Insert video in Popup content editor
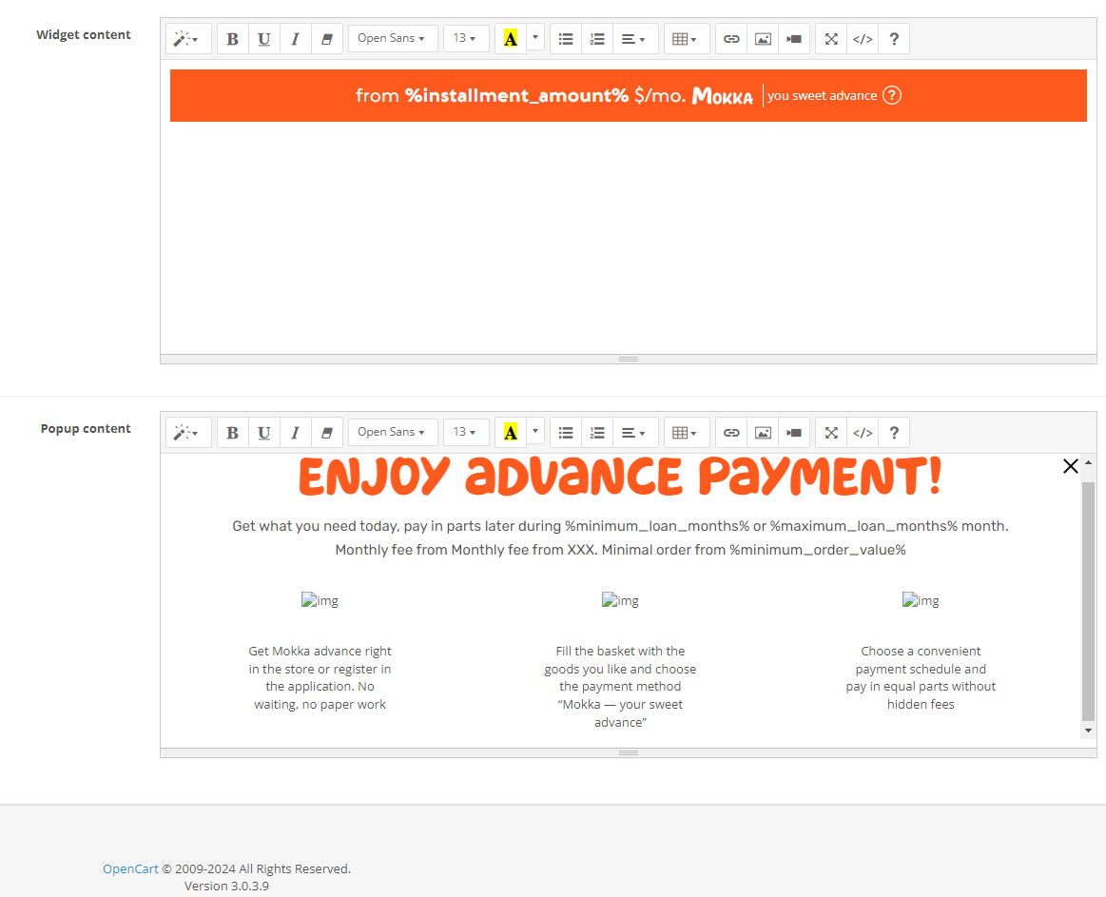Viewport: 1106px width, 897px height. click(x=794, y=433)
